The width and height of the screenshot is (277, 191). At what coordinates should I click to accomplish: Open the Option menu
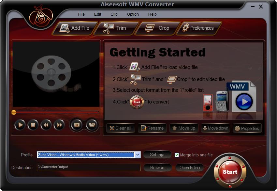coord(133,14)
